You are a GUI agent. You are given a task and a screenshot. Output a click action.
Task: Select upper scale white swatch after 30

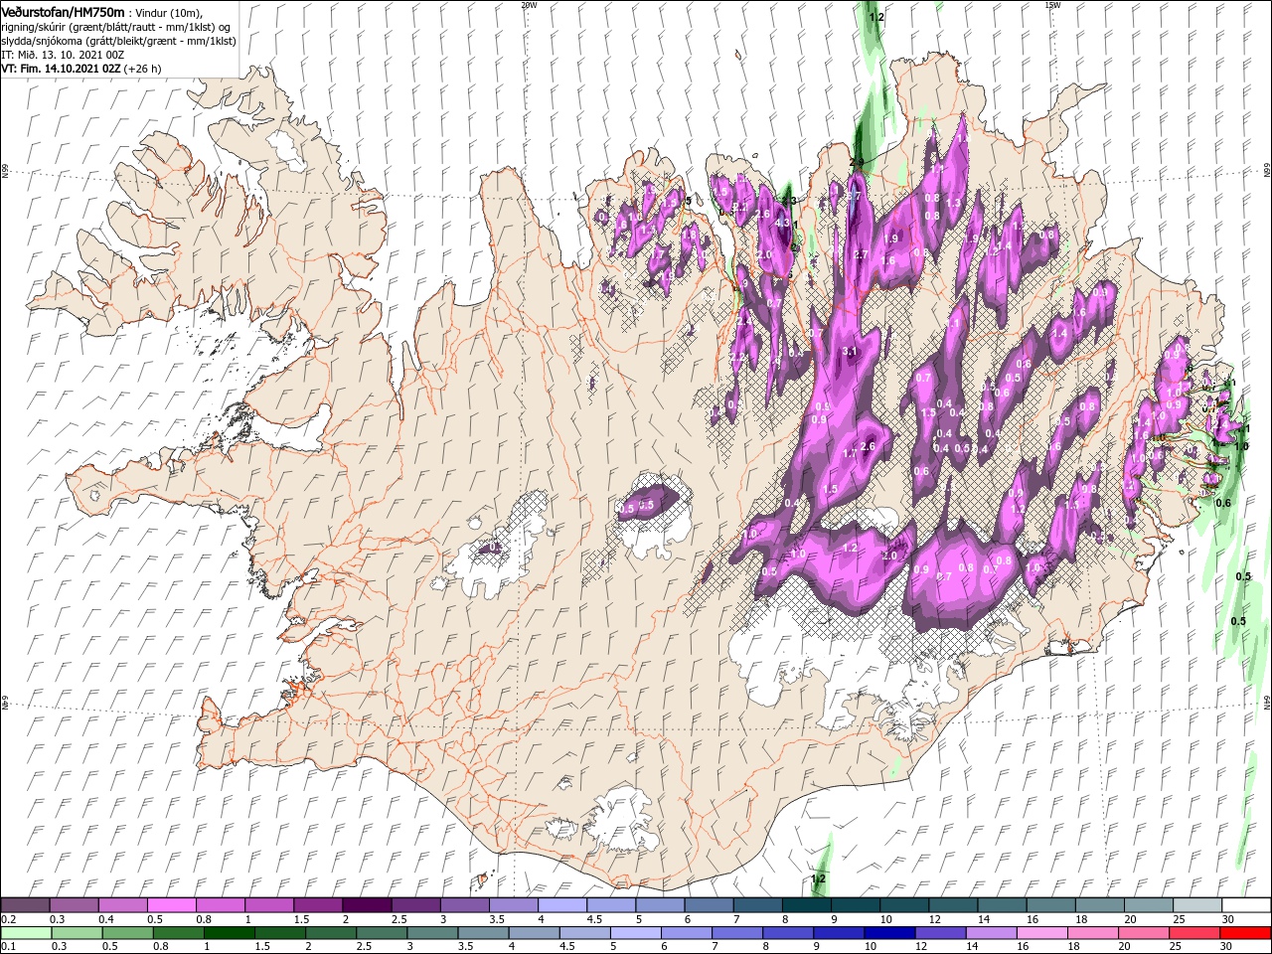click(1244, 905)
